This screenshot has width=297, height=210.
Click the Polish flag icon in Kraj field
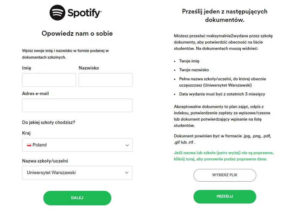tap(29, 145)
